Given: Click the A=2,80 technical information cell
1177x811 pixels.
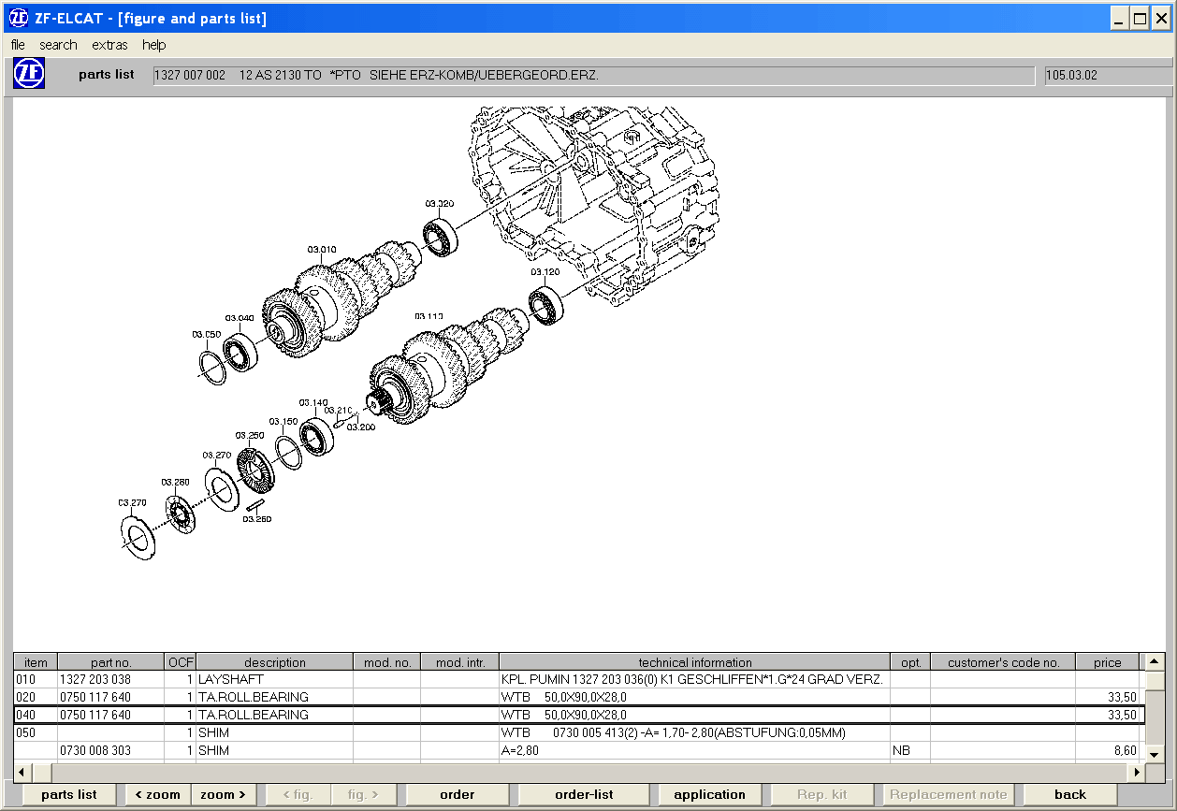Looking at the screenshot, I should click(695, 750).
